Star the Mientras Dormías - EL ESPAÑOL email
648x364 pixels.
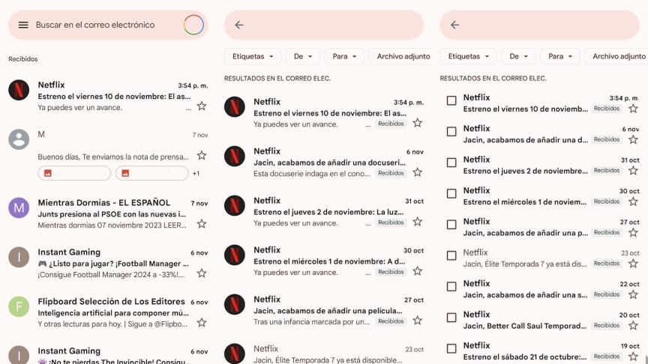[201, 224]
